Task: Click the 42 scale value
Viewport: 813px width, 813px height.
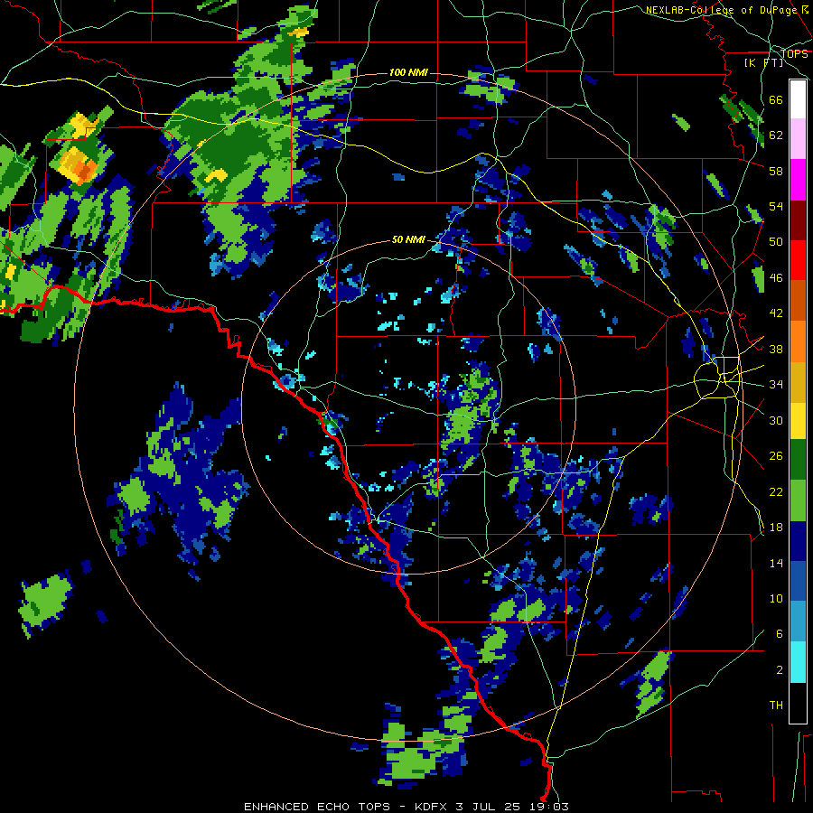Action: click(776, 313)
